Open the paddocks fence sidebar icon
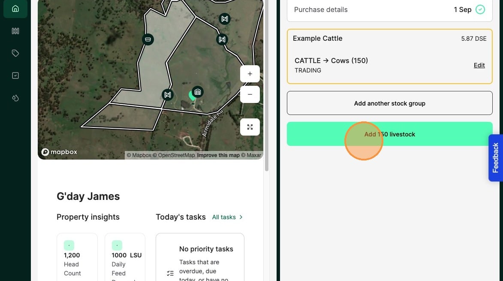Image resolution: width=503 pixels, height=281 pixels. pos(15,31)
